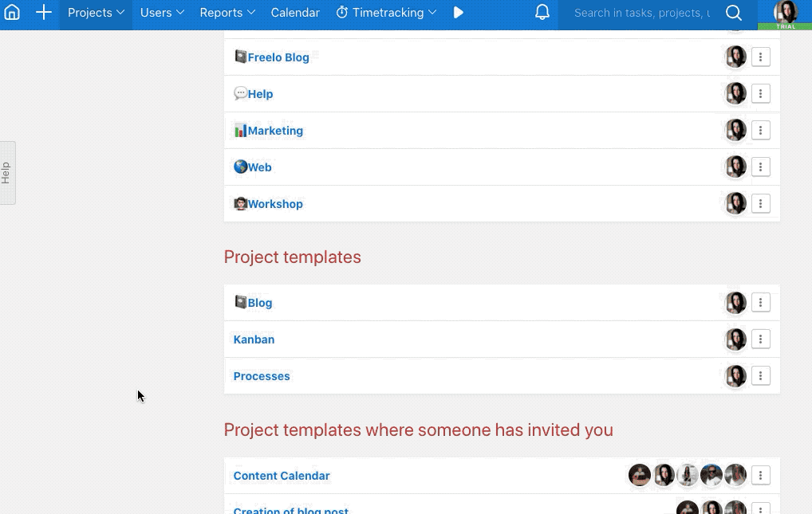Click the member avatar on Kanban row
The image size is (812, 514).
(735, 339)
